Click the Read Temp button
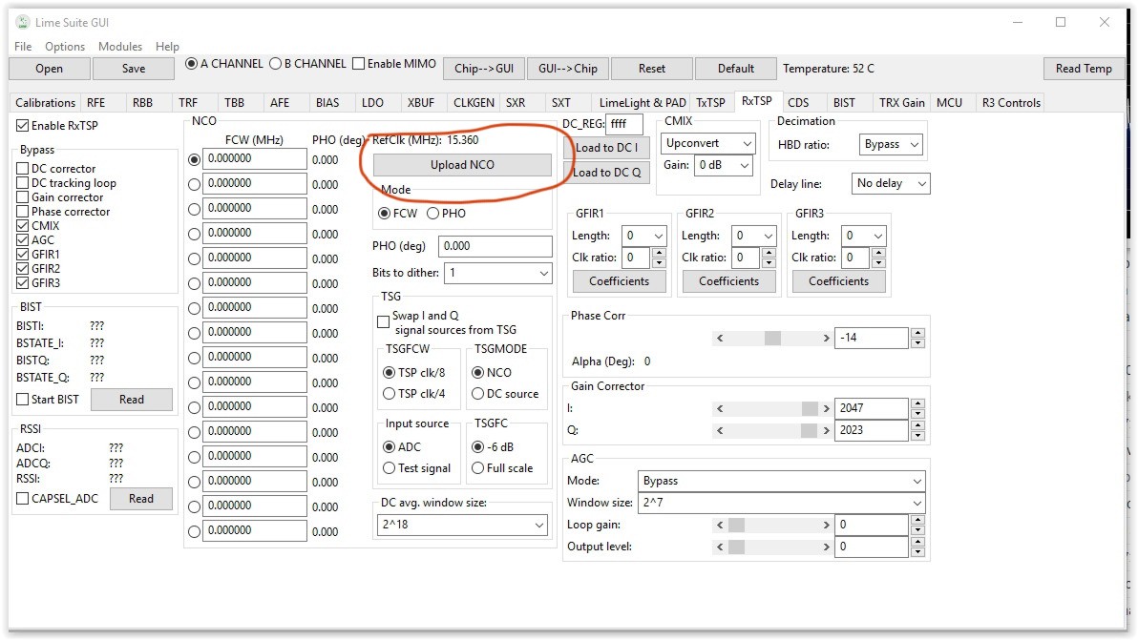Image resolution: width=1138 pixels, height=640 pixels. pos(1084,69)
